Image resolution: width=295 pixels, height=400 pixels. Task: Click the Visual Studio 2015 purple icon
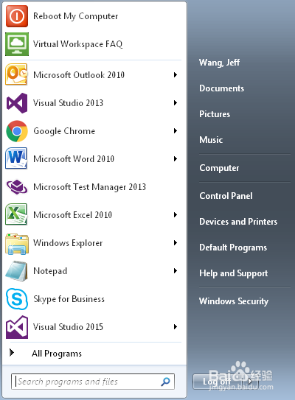click(x=17, y=327)
